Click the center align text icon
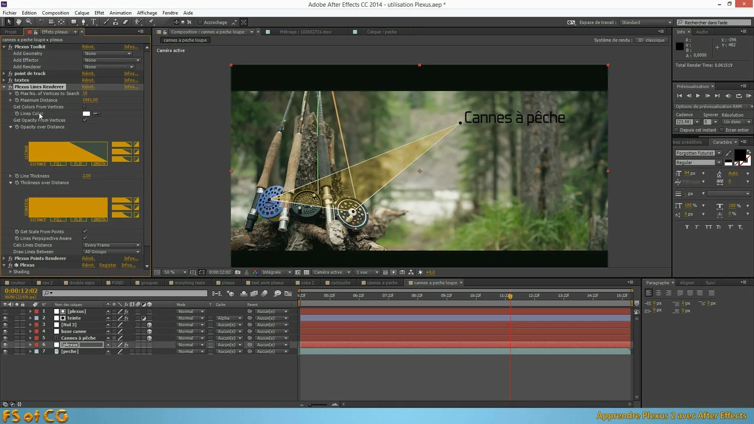The width and height of the screenshot is (754, 424). pyautogui.click(x=658, y=293)
